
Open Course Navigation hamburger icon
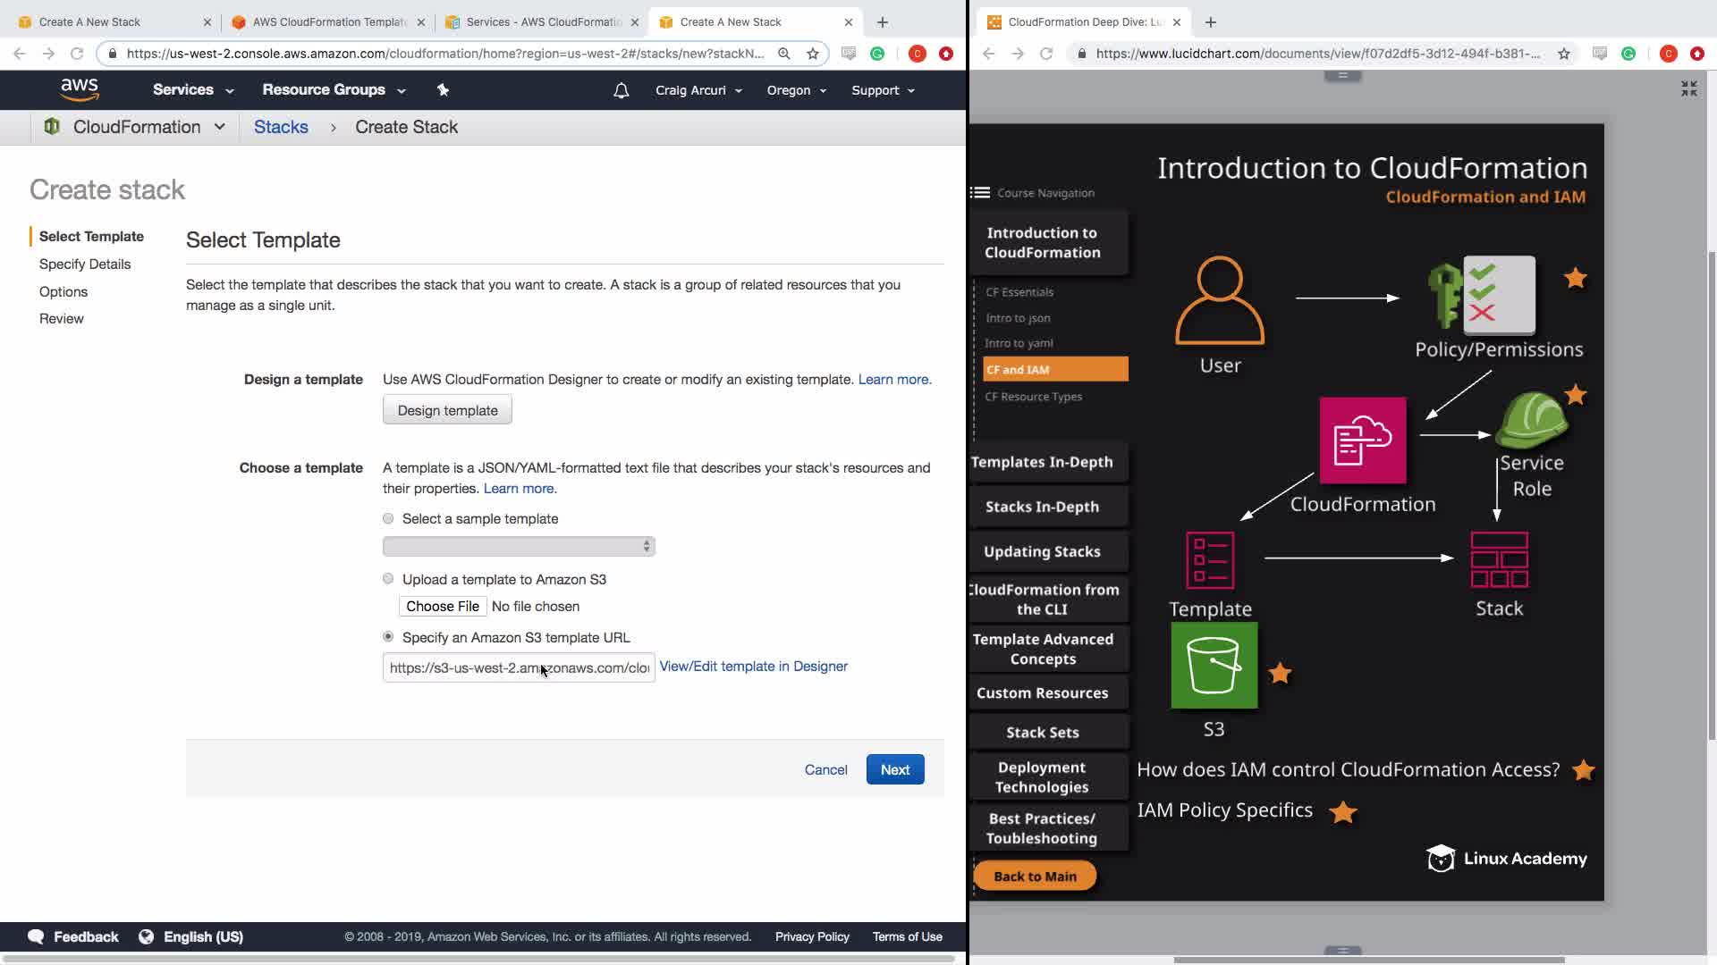[x=980, y=193]
